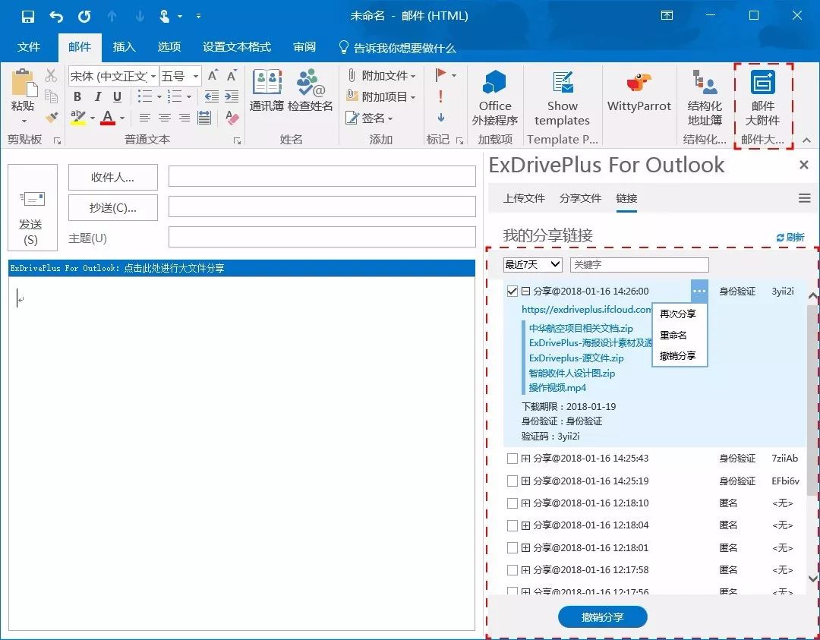Image resolution: width=820 pixels, height=640 pixels.
Task: Check the share 14:25:19 checkbox
Action: (x=512, y=481)
